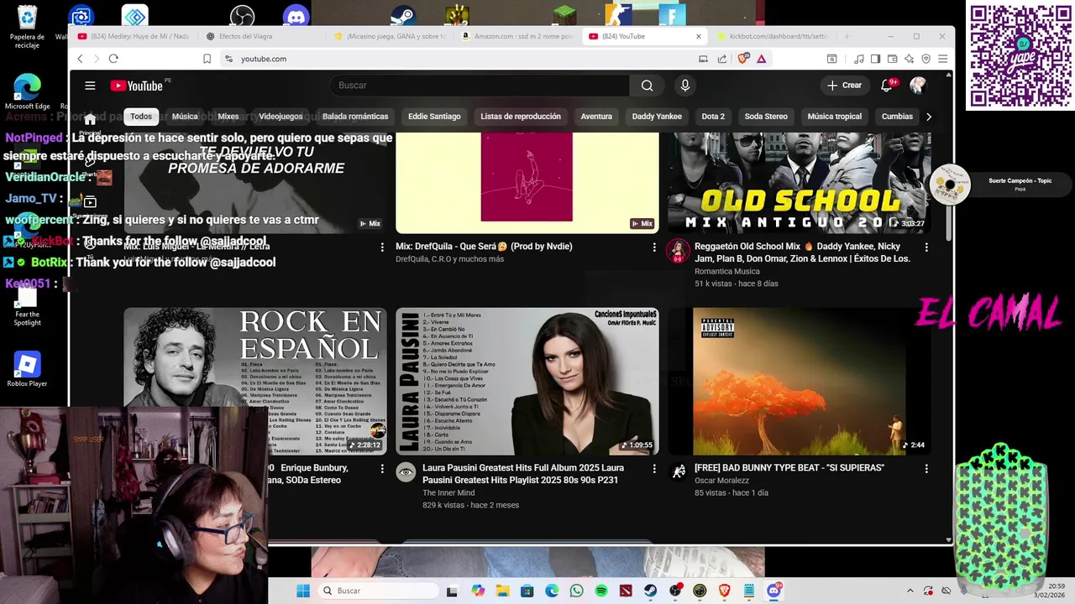The width and height of the screenshot is (1075, 604).
Task: Open the browser main menu icon
Action: (942, 59)
